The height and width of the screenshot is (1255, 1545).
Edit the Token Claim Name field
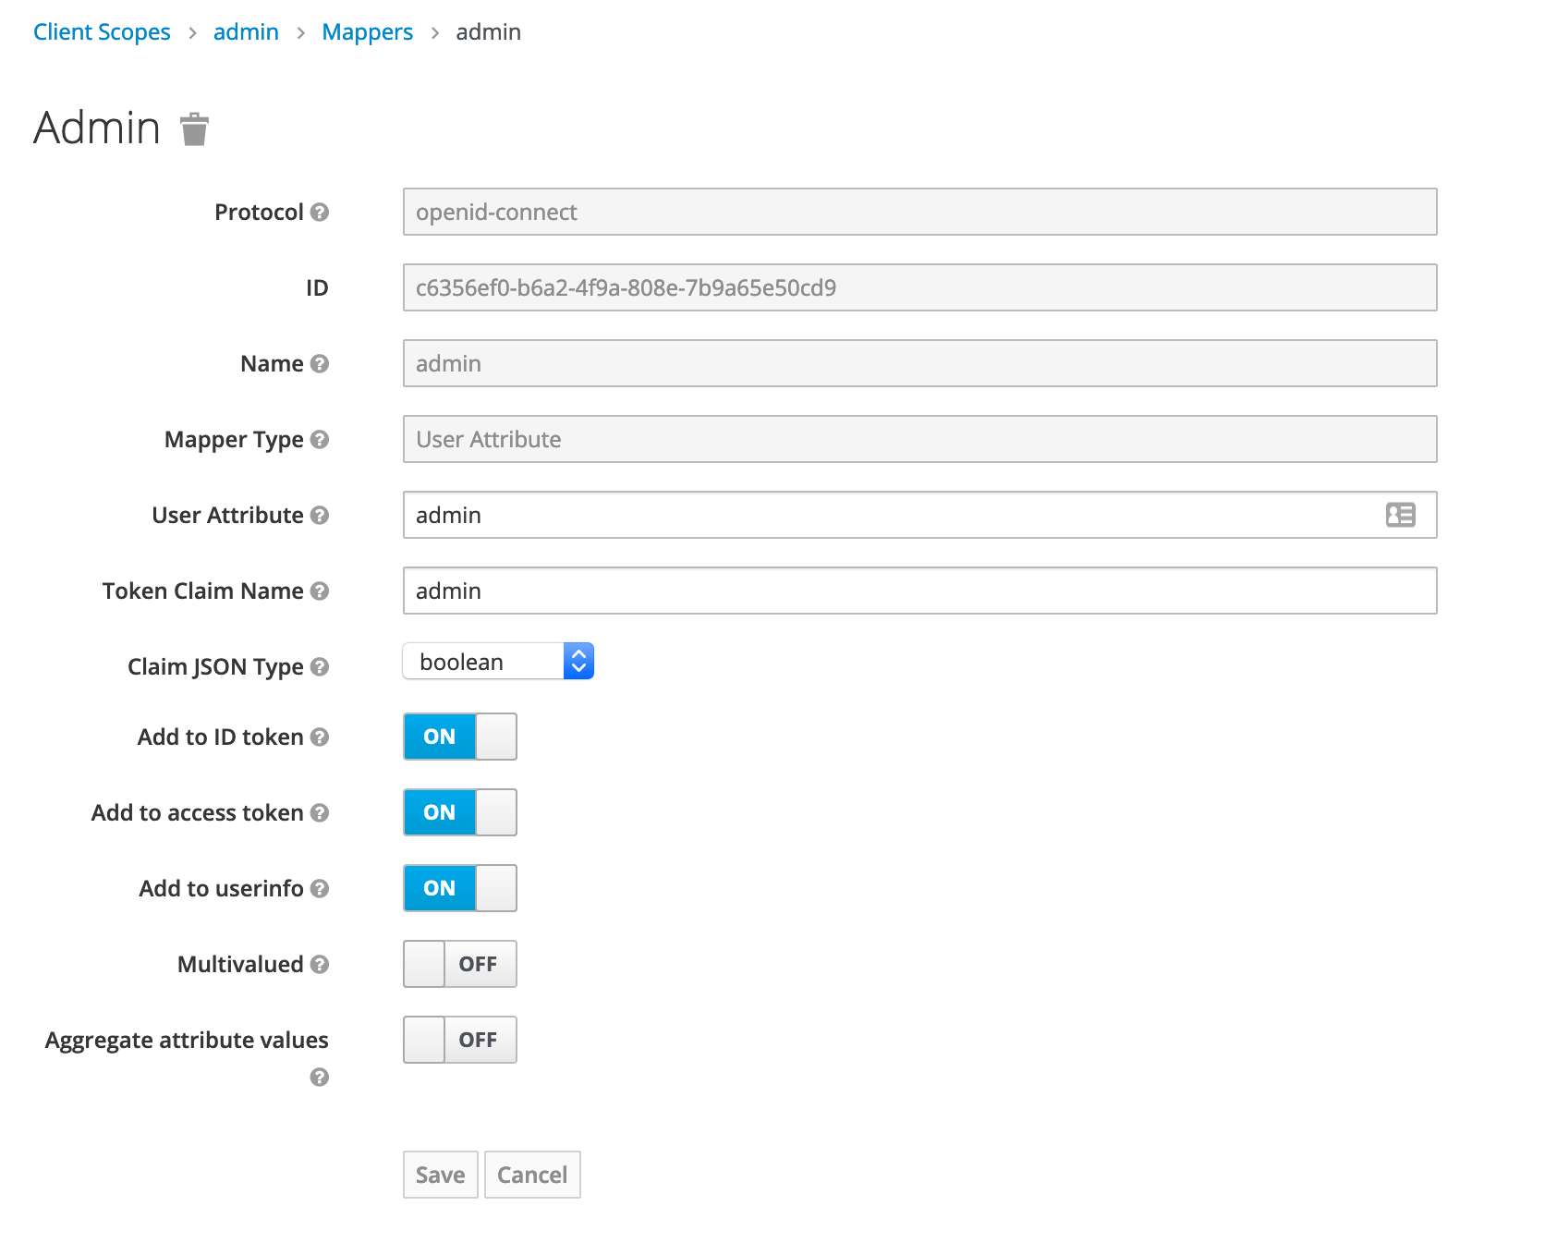point(920,591)
